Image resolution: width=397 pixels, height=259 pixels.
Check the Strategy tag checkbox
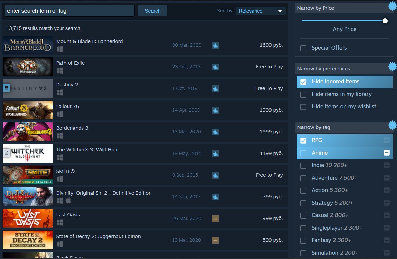pyautogui.click(x=303, y=203)
